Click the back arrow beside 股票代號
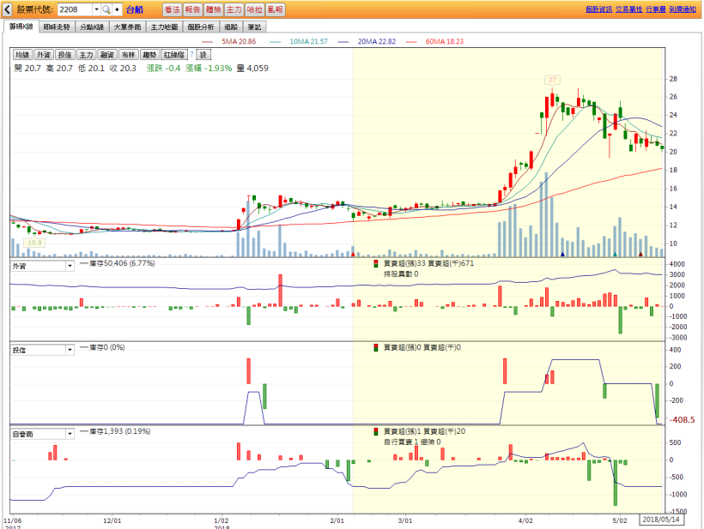Viewport: 704px width, 529px height. 8,9
